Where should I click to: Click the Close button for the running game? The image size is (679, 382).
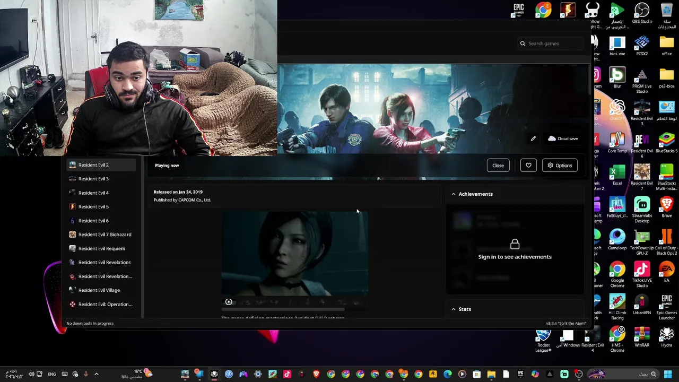[498, 166]
